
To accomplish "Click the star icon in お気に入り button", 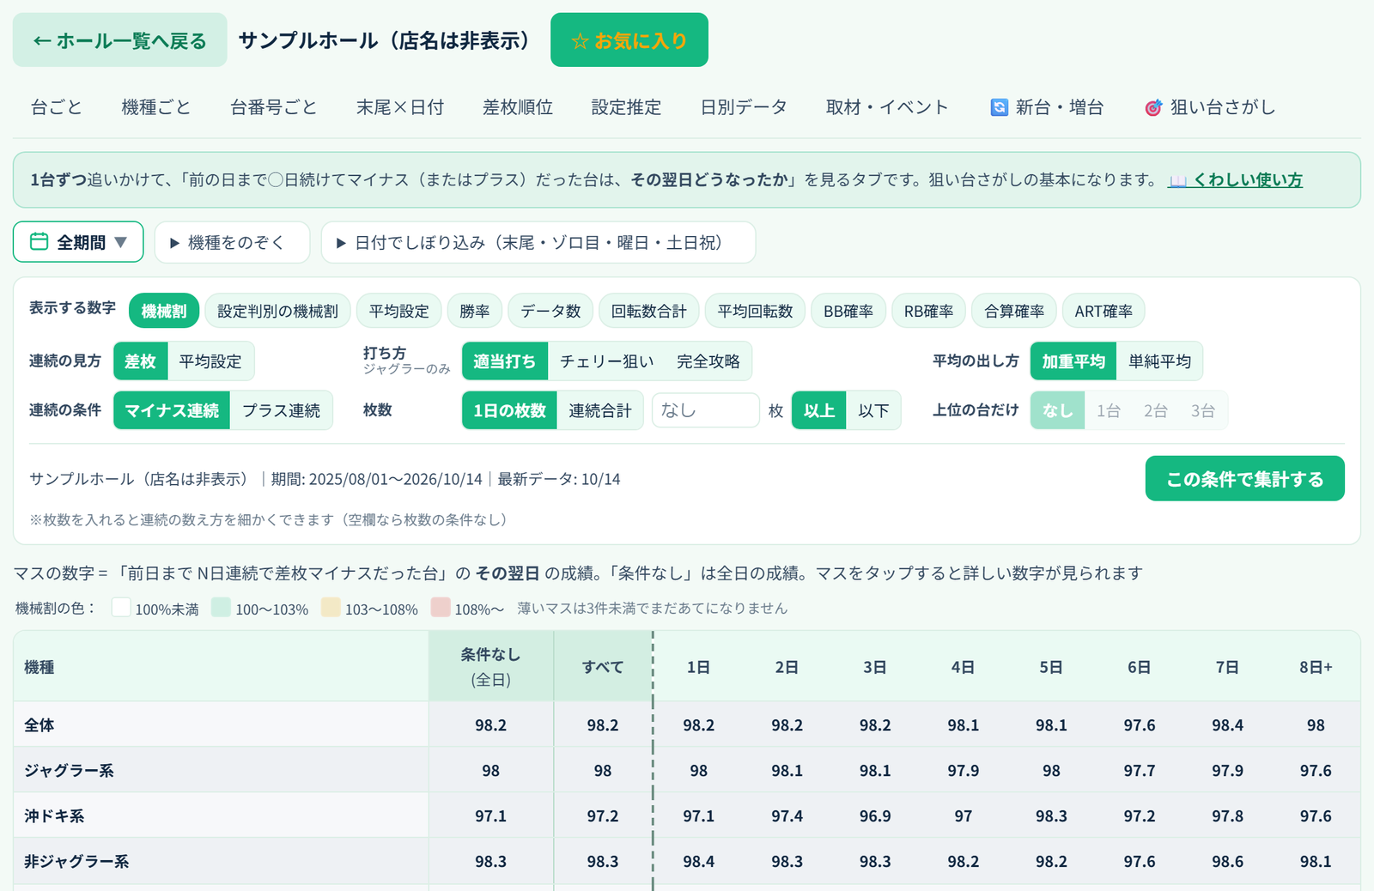I will [580, 41].
